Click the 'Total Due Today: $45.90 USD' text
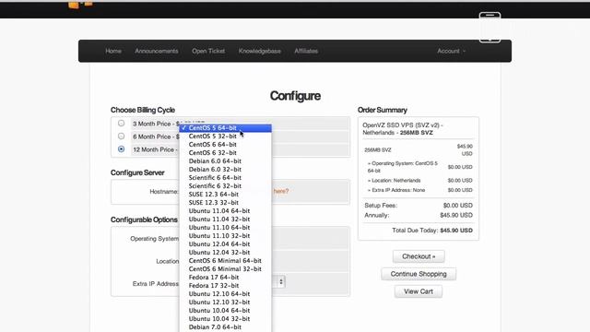This screenshot has width=590, height=332. point(432,231)
